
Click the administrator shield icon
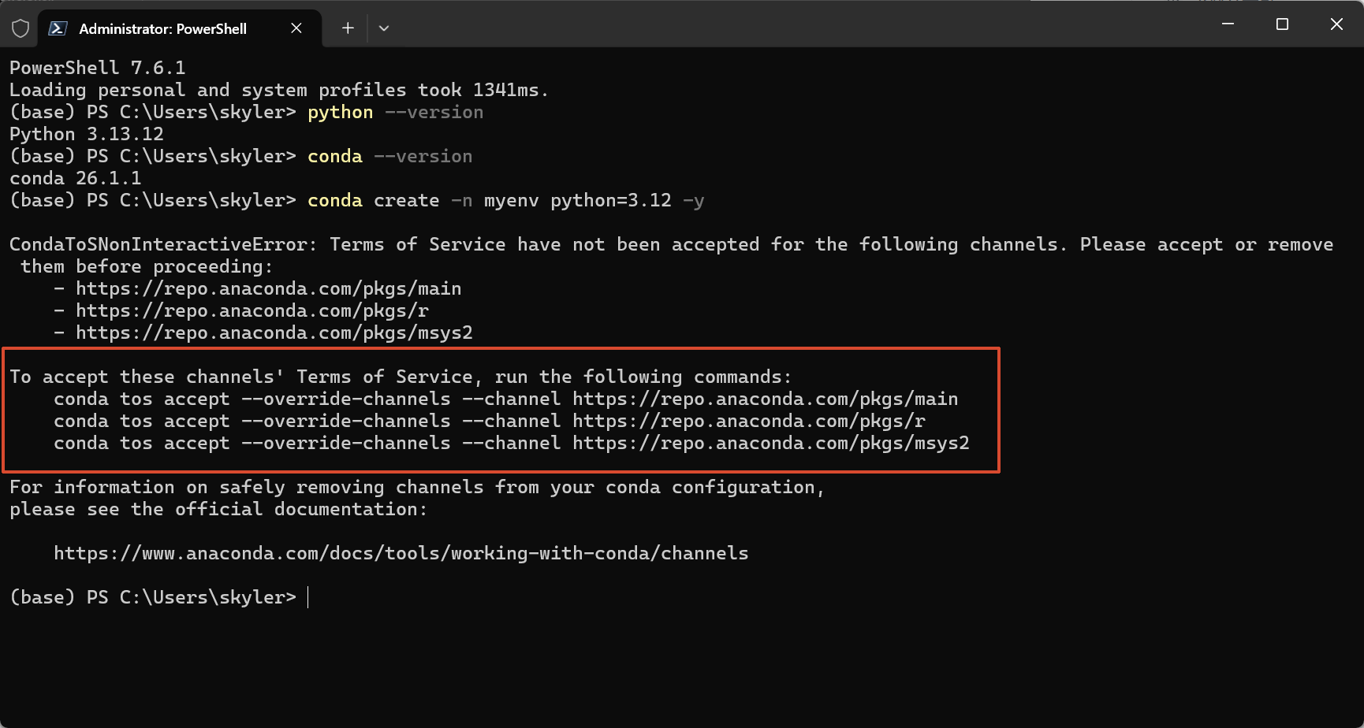[20, 28]
